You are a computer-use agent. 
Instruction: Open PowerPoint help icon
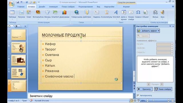tap(173, 6)
